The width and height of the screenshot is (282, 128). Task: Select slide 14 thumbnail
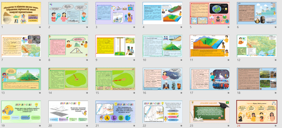pyautogui.click(x=68, y=79)
